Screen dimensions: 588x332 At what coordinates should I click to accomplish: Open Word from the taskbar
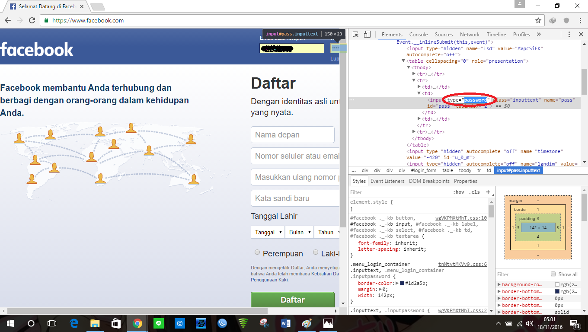click(286, 323)
